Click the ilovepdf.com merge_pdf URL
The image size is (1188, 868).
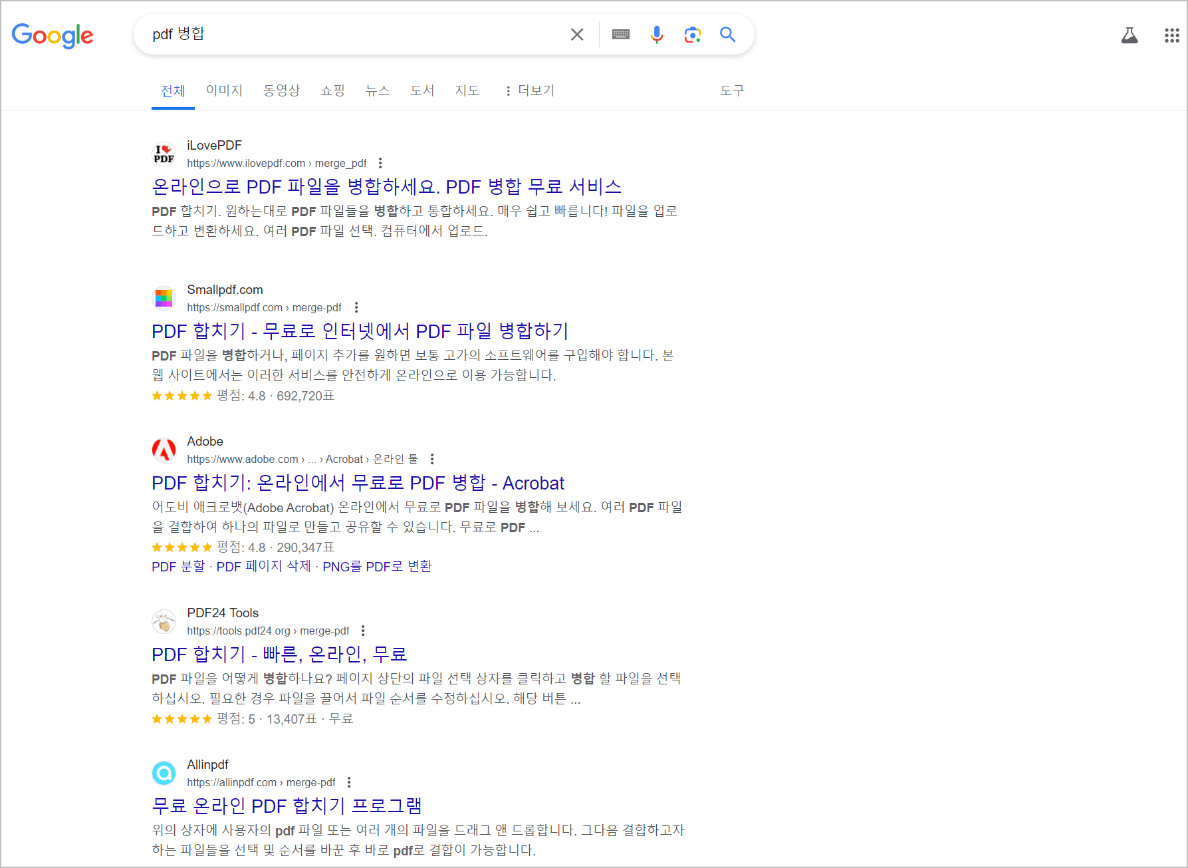click(277, 164)
